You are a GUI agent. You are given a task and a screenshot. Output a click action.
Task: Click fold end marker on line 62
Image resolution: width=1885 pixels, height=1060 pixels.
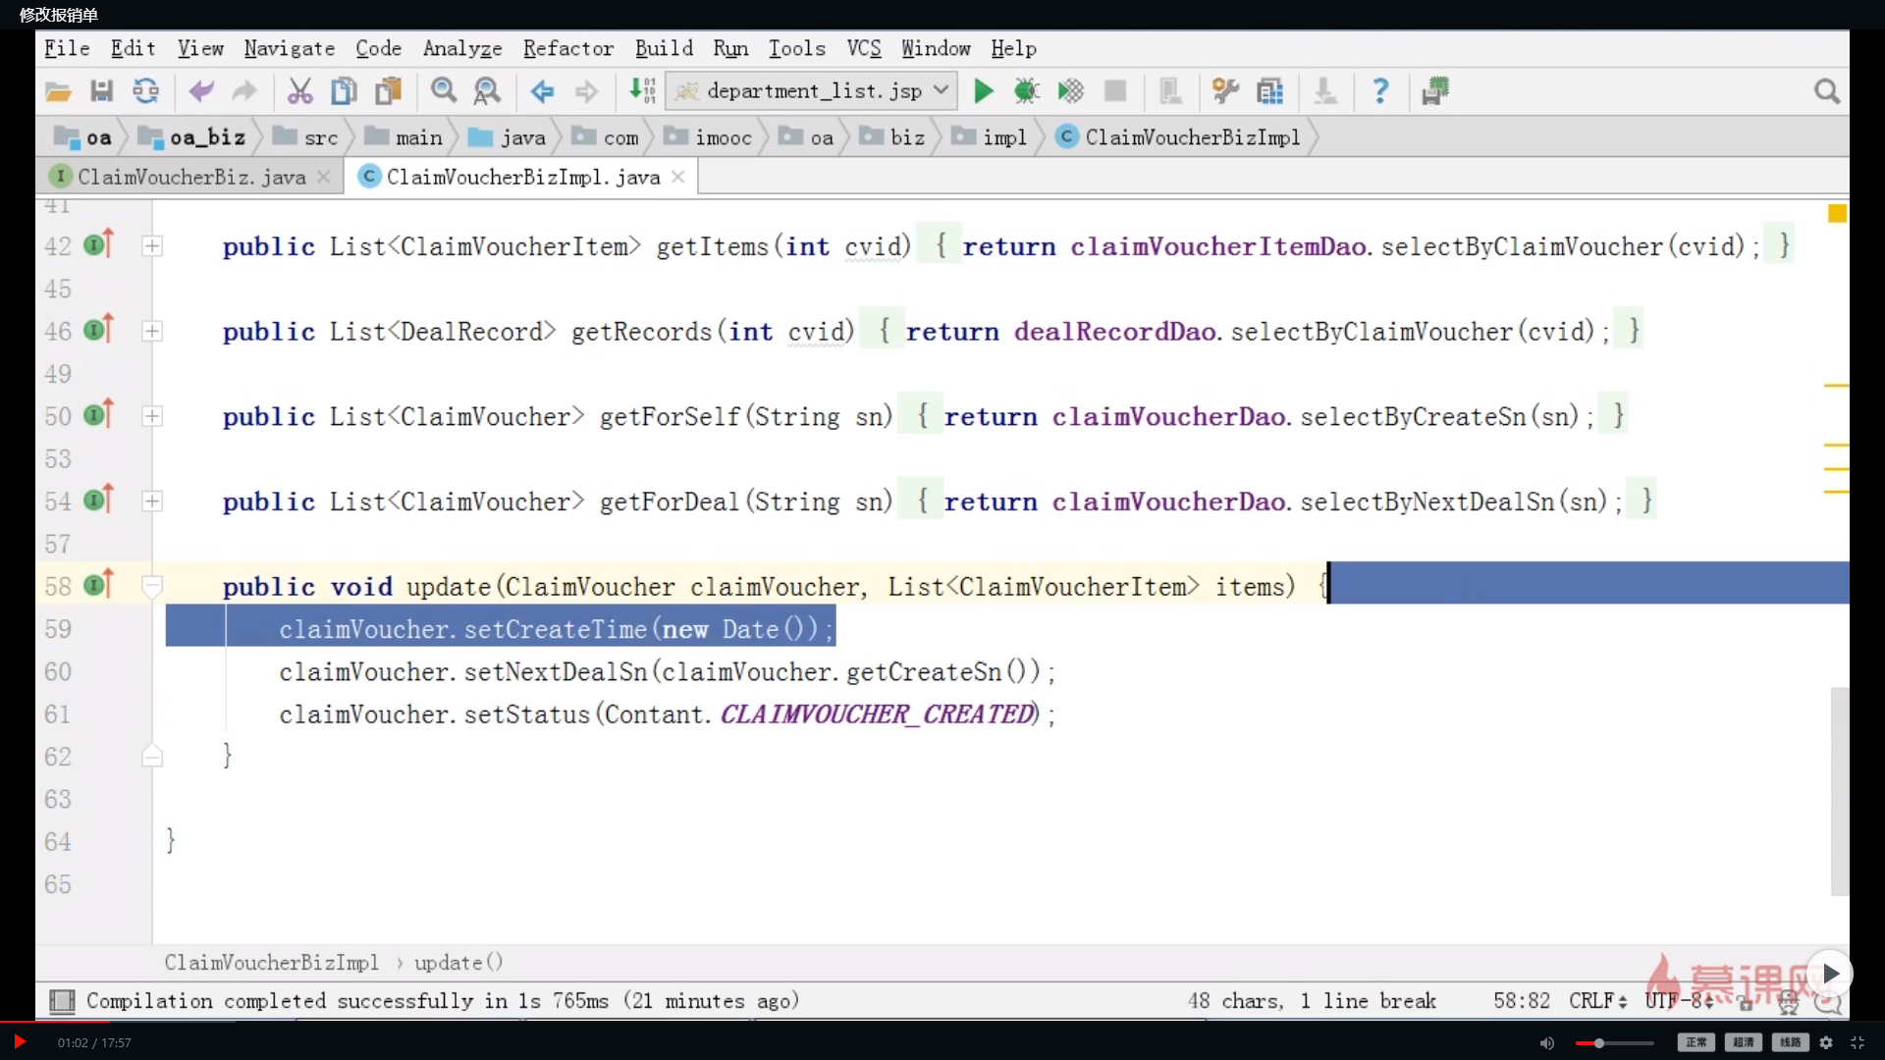click(x=152, y=756)
